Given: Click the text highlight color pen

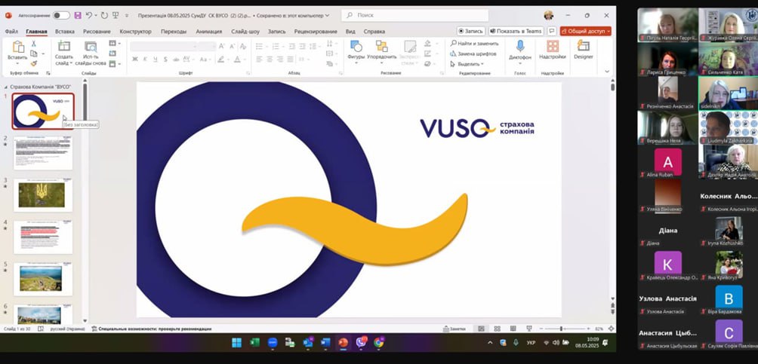Looking at the screenshot, I should click(x=220, y=60).
